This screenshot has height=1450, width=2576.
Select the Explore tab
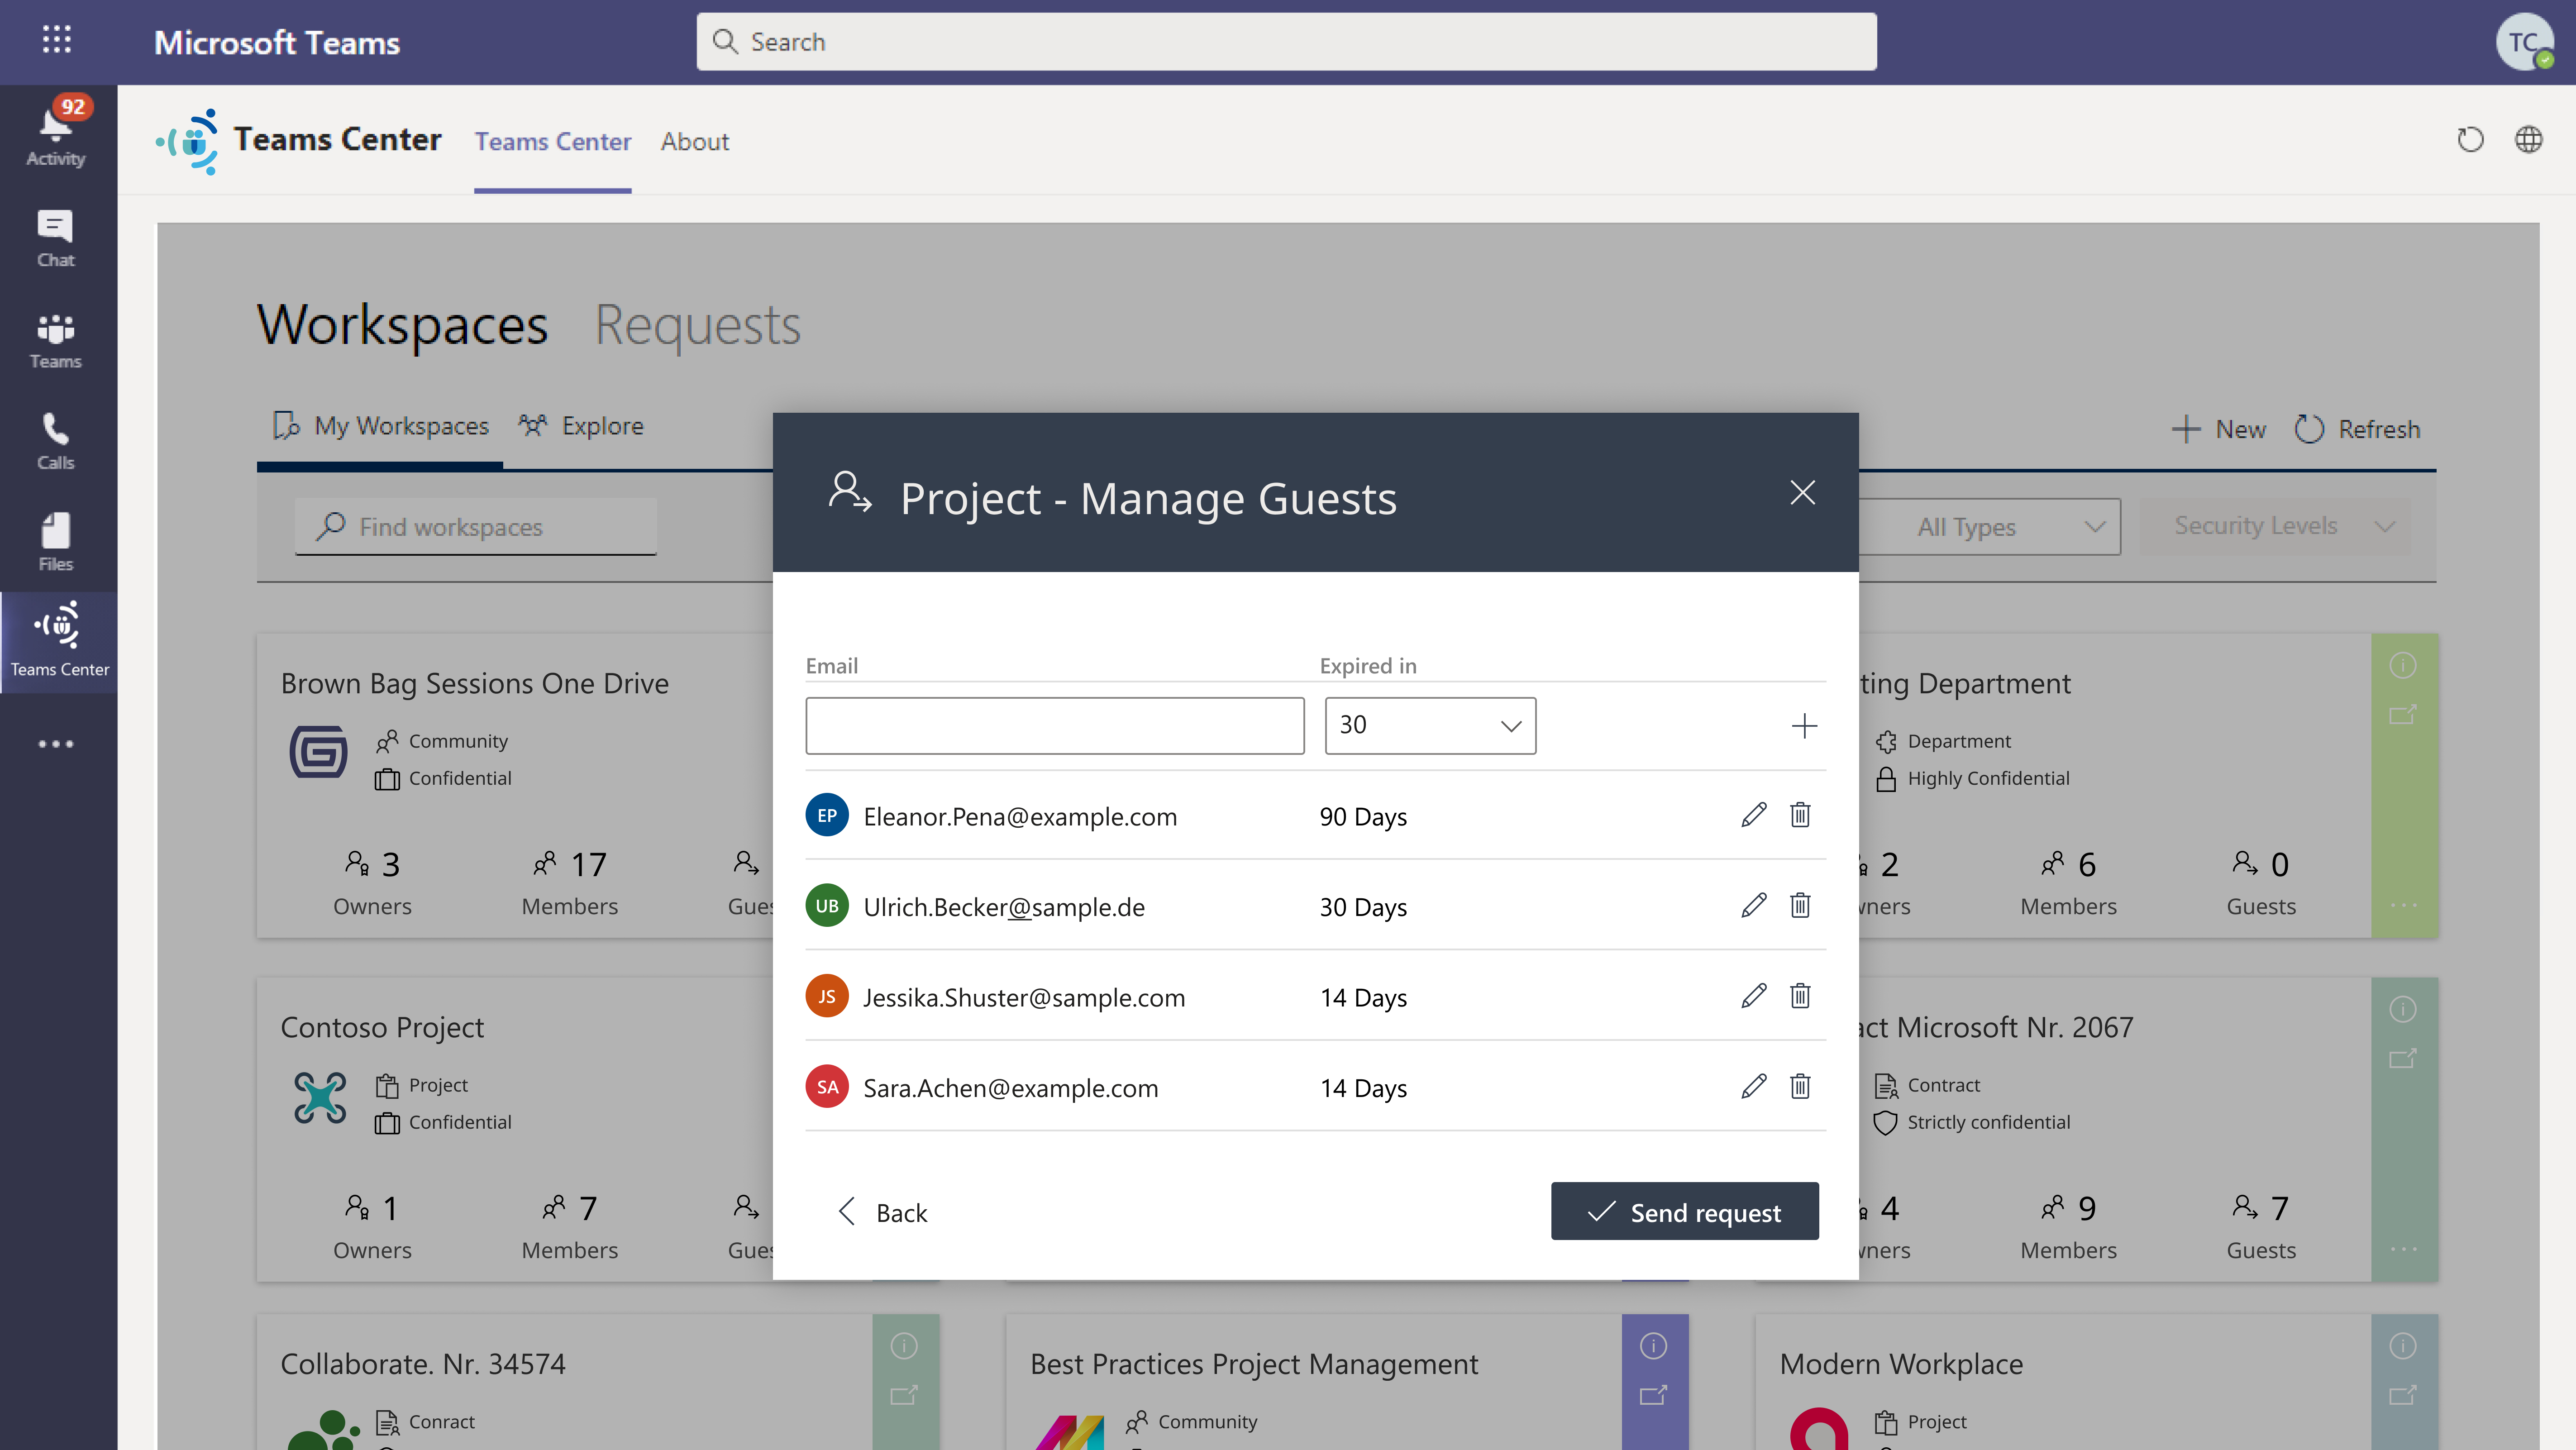581,427
